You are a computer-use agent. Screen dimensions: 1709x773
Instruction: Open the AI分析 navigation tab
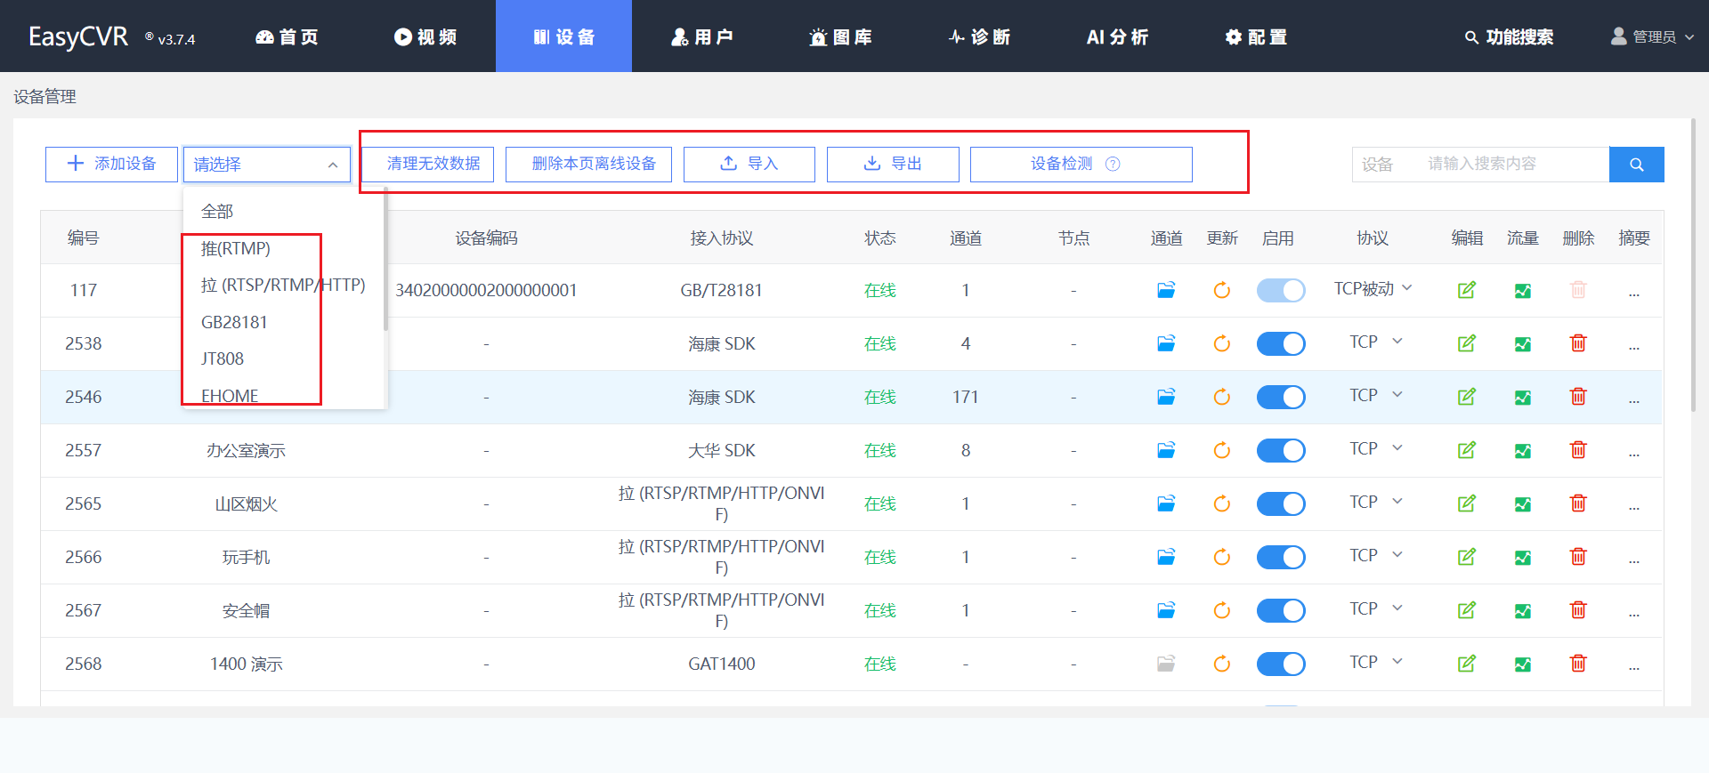1117,36
